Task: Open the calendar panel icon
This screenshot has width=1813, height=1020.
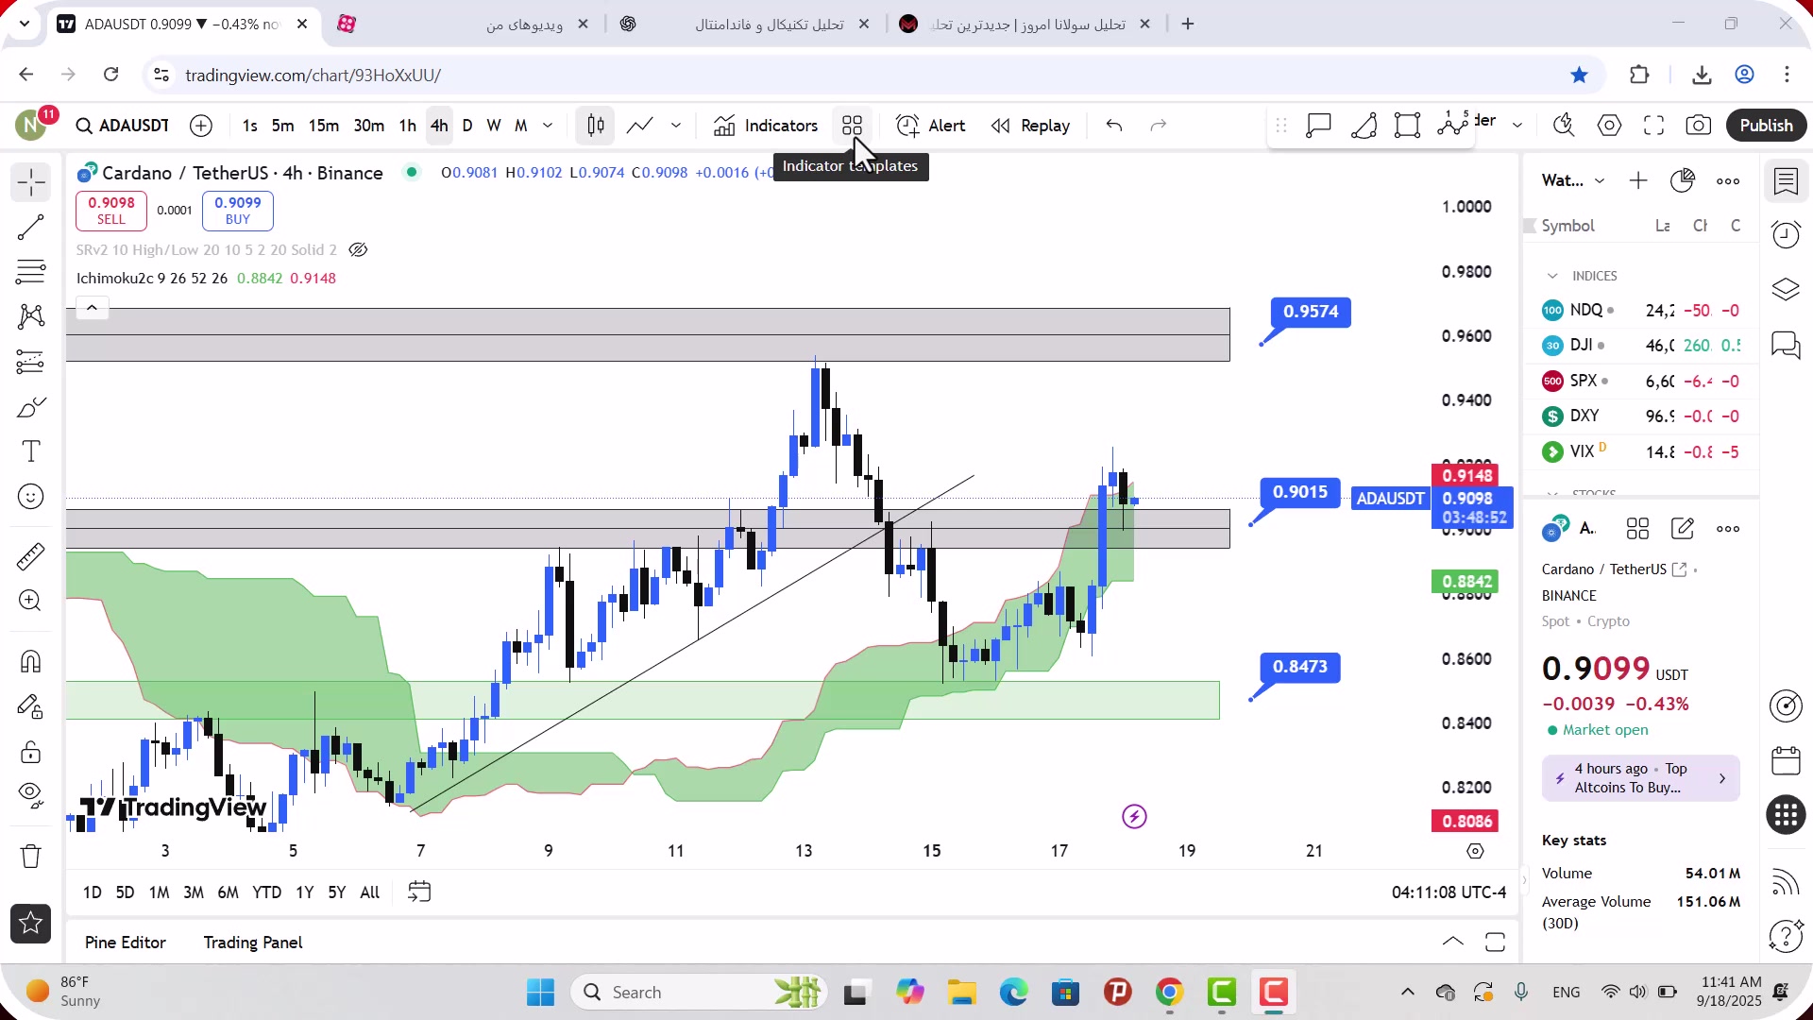Action: [x=1786, y=760]
